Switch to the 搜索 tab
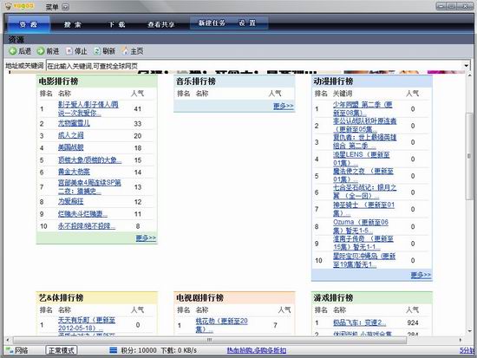Image resolution: width=477 pixels, height=358 pixels. pyautogui.click(x=72, y=24)
